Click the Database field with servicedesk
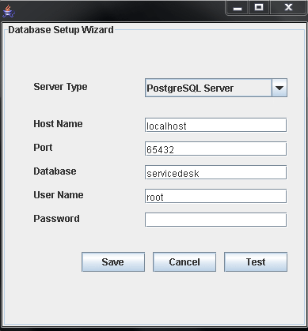308x331 pixels. 215,172
